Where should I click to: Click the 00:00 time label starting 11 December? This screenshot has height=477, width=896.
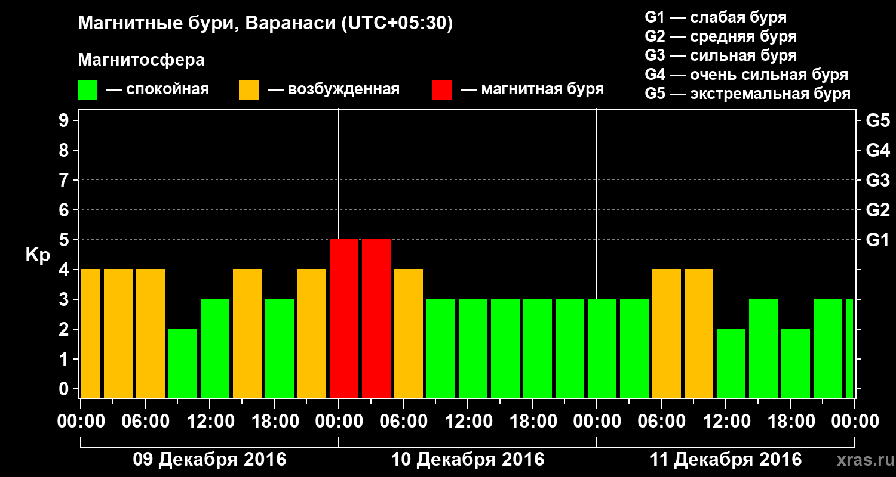[597, 422]
